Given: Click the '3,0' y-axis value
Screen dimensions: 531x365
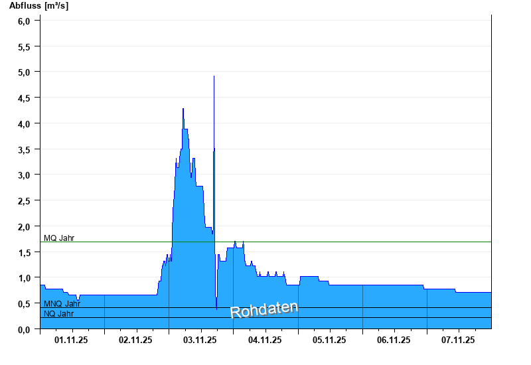Looking at the screenshot, I should coord(24,175).
